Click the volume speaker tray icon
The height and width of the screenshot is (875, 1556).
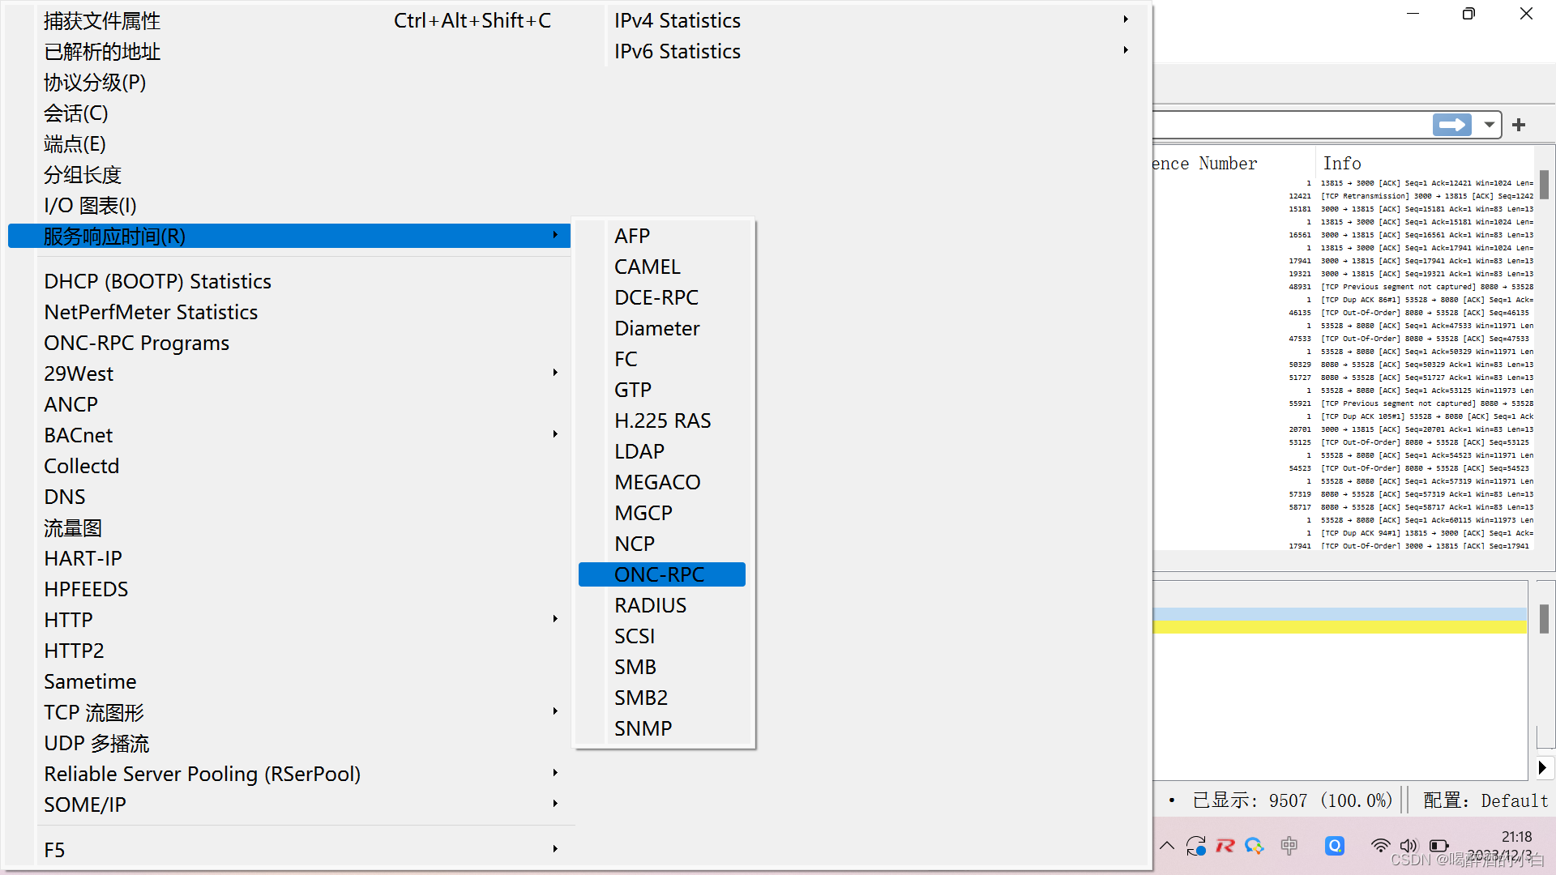click(1409, 846)
